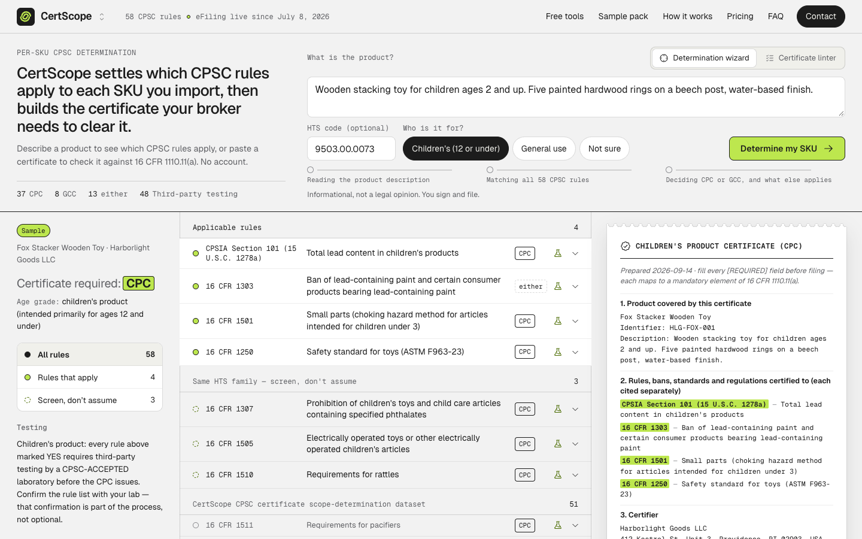Image resolution: width=862 pixels, height=539 pixels.
Task: Filter by Screen, don't assume
Action: click(90, 400)
